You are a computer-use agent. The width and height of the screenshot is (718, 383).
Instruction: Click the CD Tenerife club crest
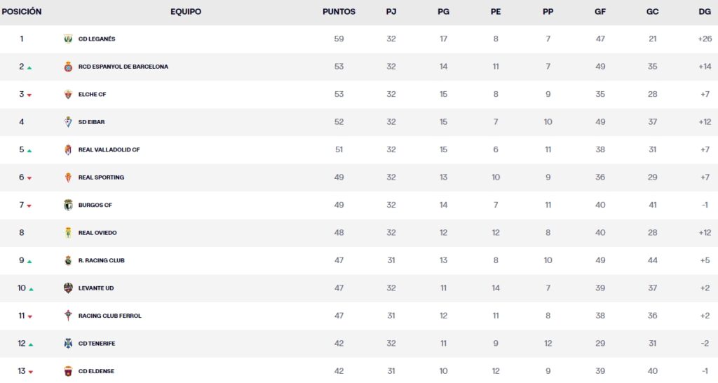pos(68,344)
